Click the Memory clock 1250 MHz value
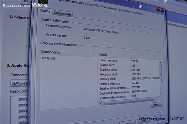 point(146,78)
